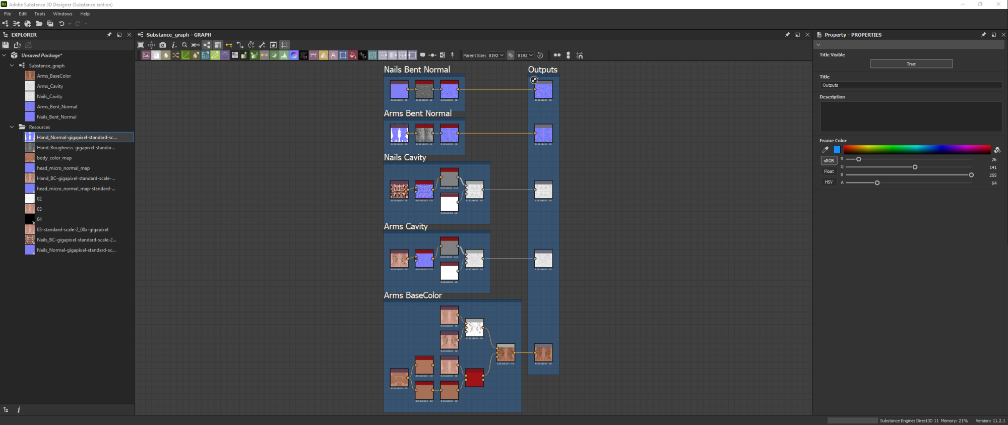The image size is (1008, 425).
Task: Toggle the parent size link ratio button
Action: 511,55
